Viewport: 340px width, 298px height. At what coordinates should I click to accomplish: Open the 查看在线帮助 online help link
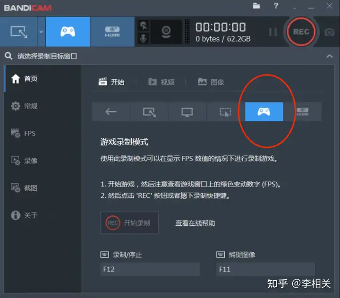click(195, 223)
